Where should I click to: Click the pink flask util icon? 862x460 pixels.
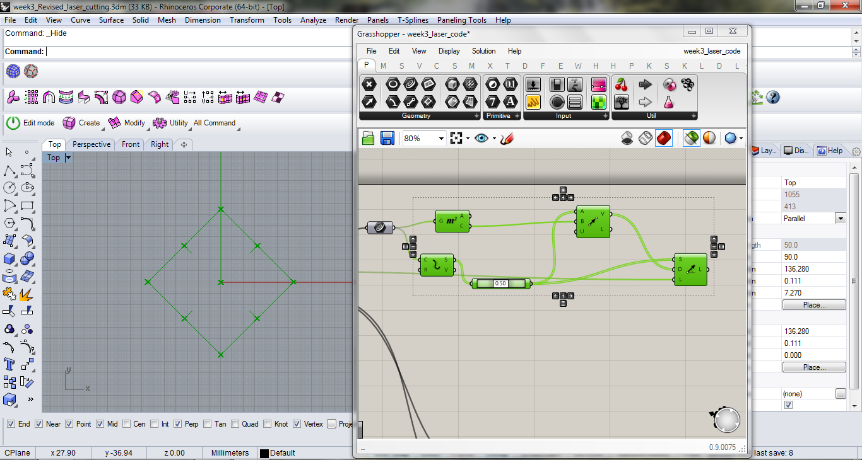pyautogui.click(x=669, y=101)
